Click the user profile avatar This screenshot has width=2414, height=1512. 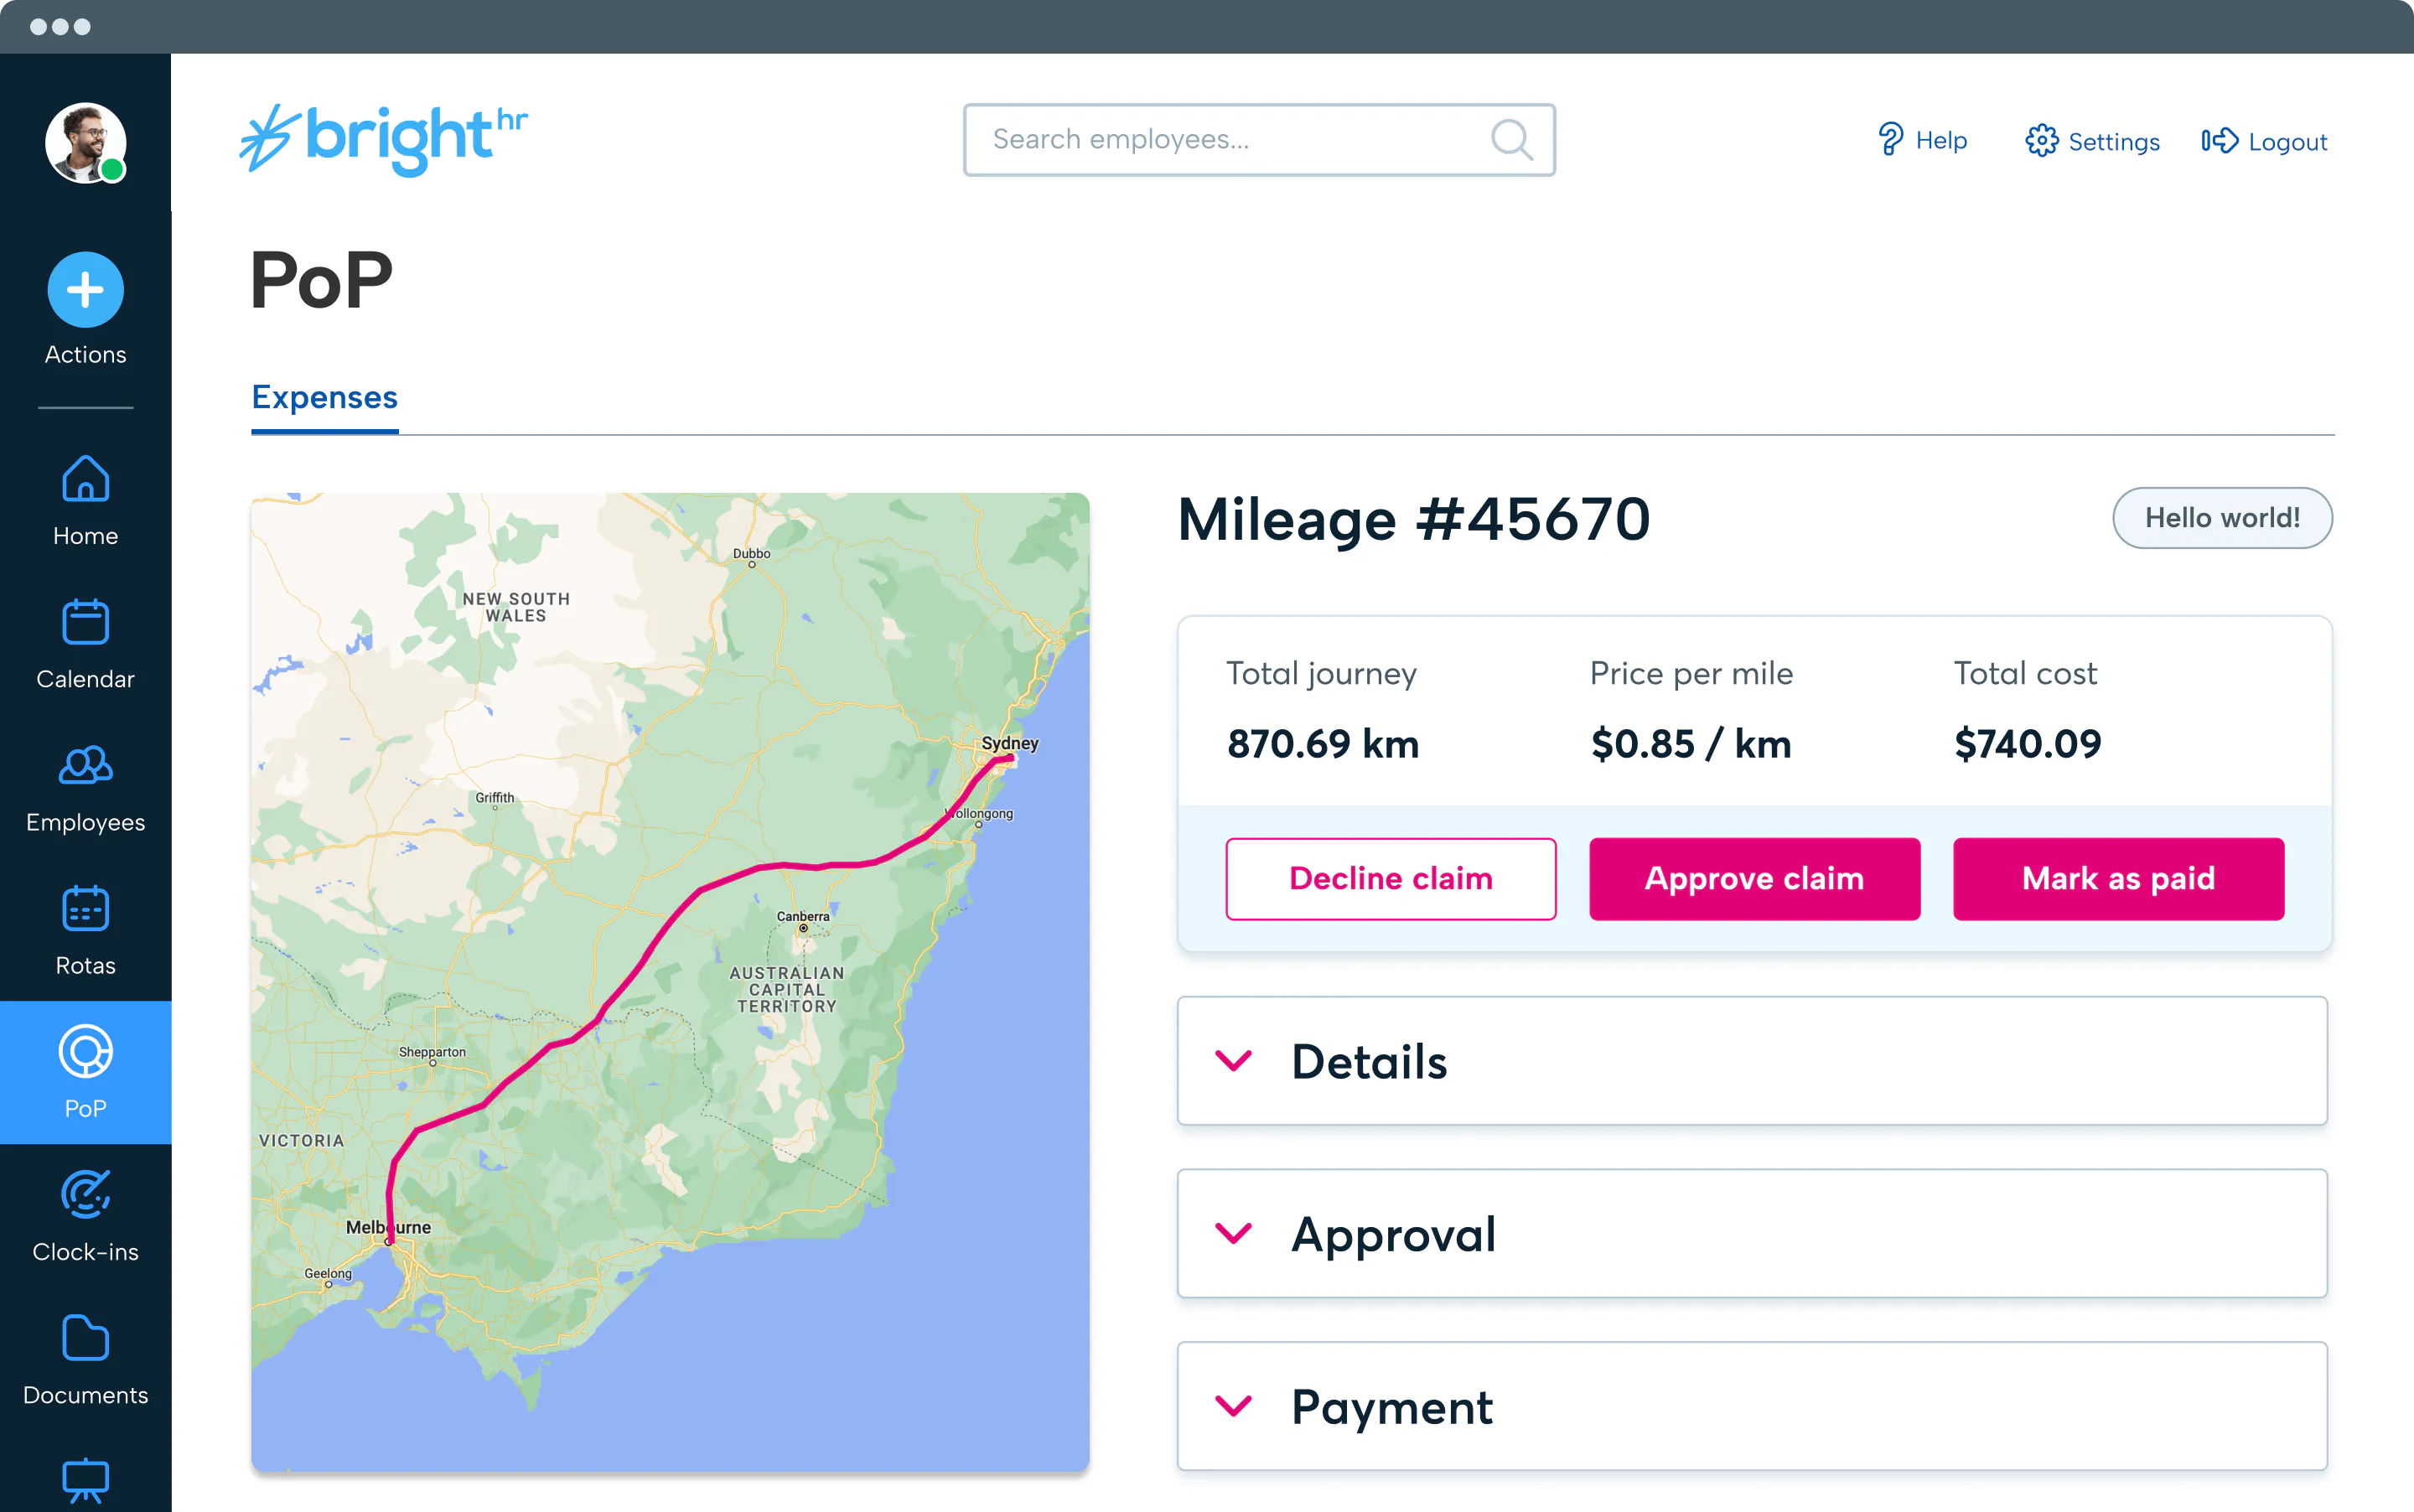85,143
